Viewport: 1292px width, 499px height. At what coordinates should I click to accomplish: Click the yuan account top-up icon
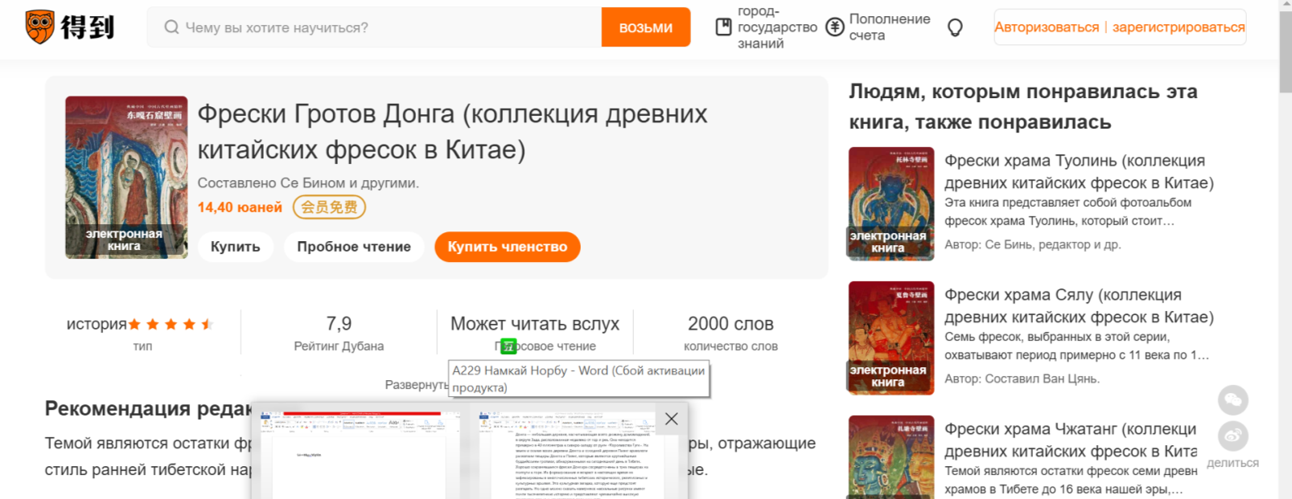click(835, 27)
